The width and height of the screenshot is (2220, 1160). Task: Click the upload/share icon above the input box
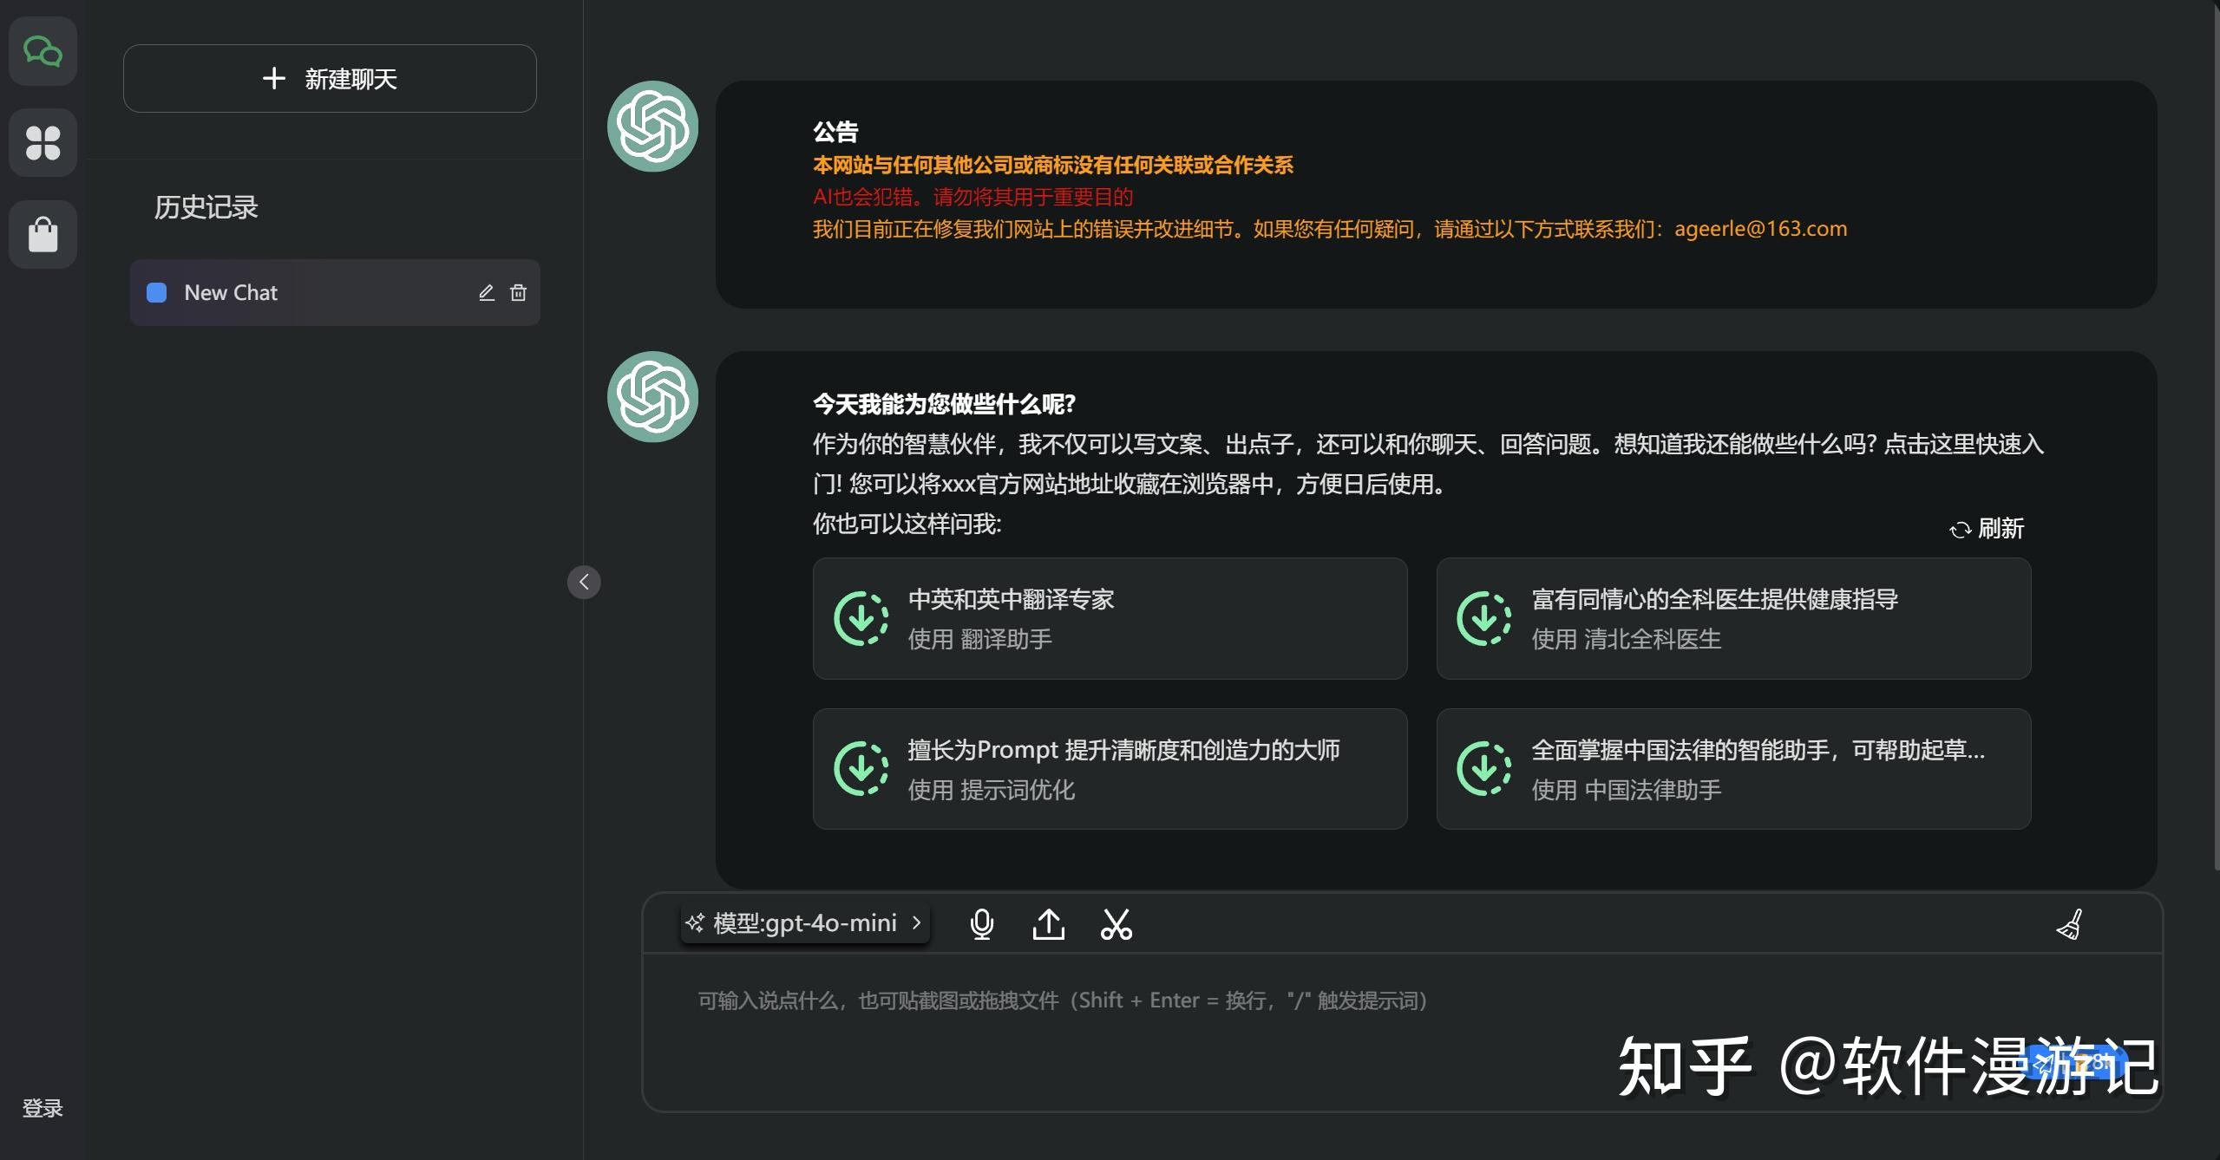point(1049,923)
